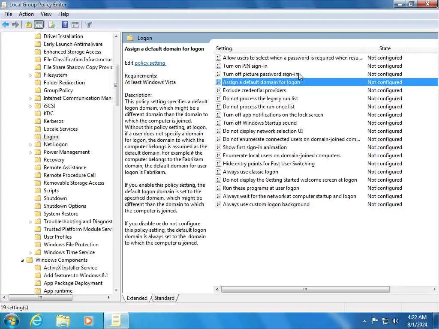Open the Help toolbar icon
Screen dimensions: 439x329
click(x=65, y=24)
